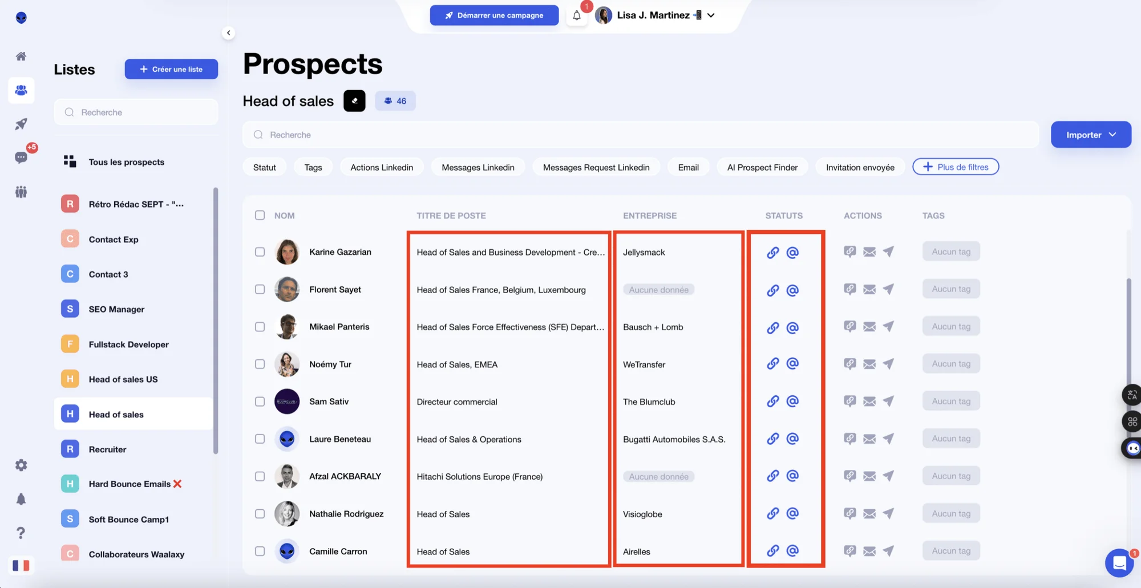Open the Fullstack Developer list
This screenshot has width=1141, height=588.
point(134,344)
